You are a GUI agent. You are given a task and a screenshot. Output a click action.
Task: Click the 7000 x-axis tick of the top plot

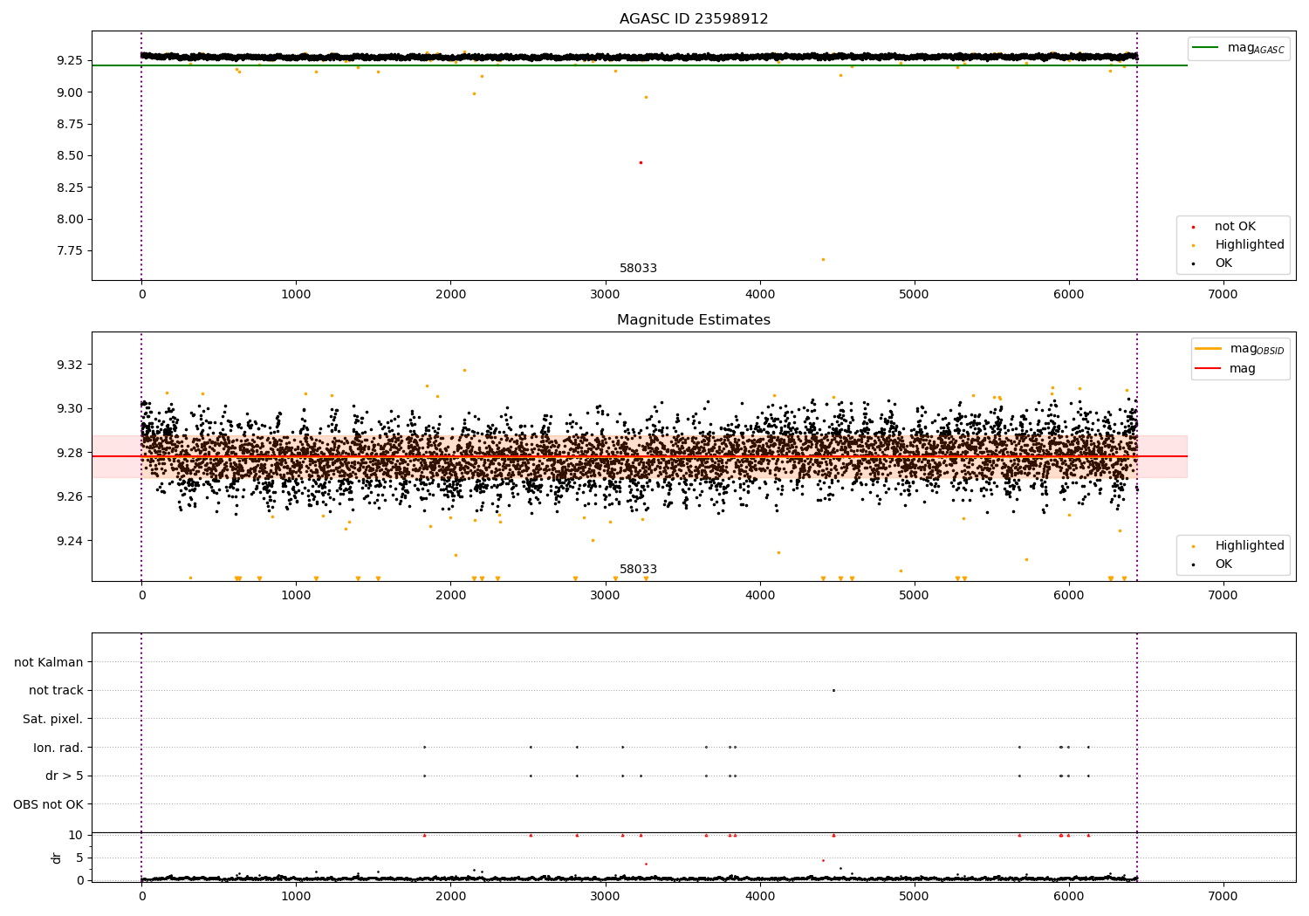tap(1223, 295)
